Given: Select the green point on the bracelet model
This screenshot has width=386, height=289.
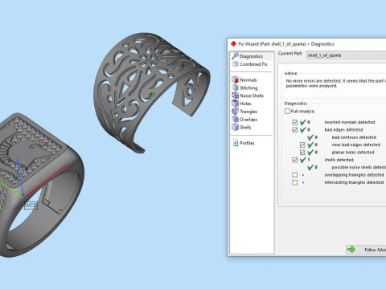Looking at the screenshot, I should [x=153, y=95].
